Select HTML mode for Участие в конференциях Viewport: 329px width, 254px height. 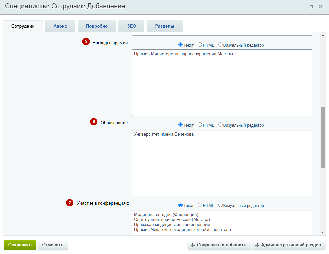[x=200, y=205]
